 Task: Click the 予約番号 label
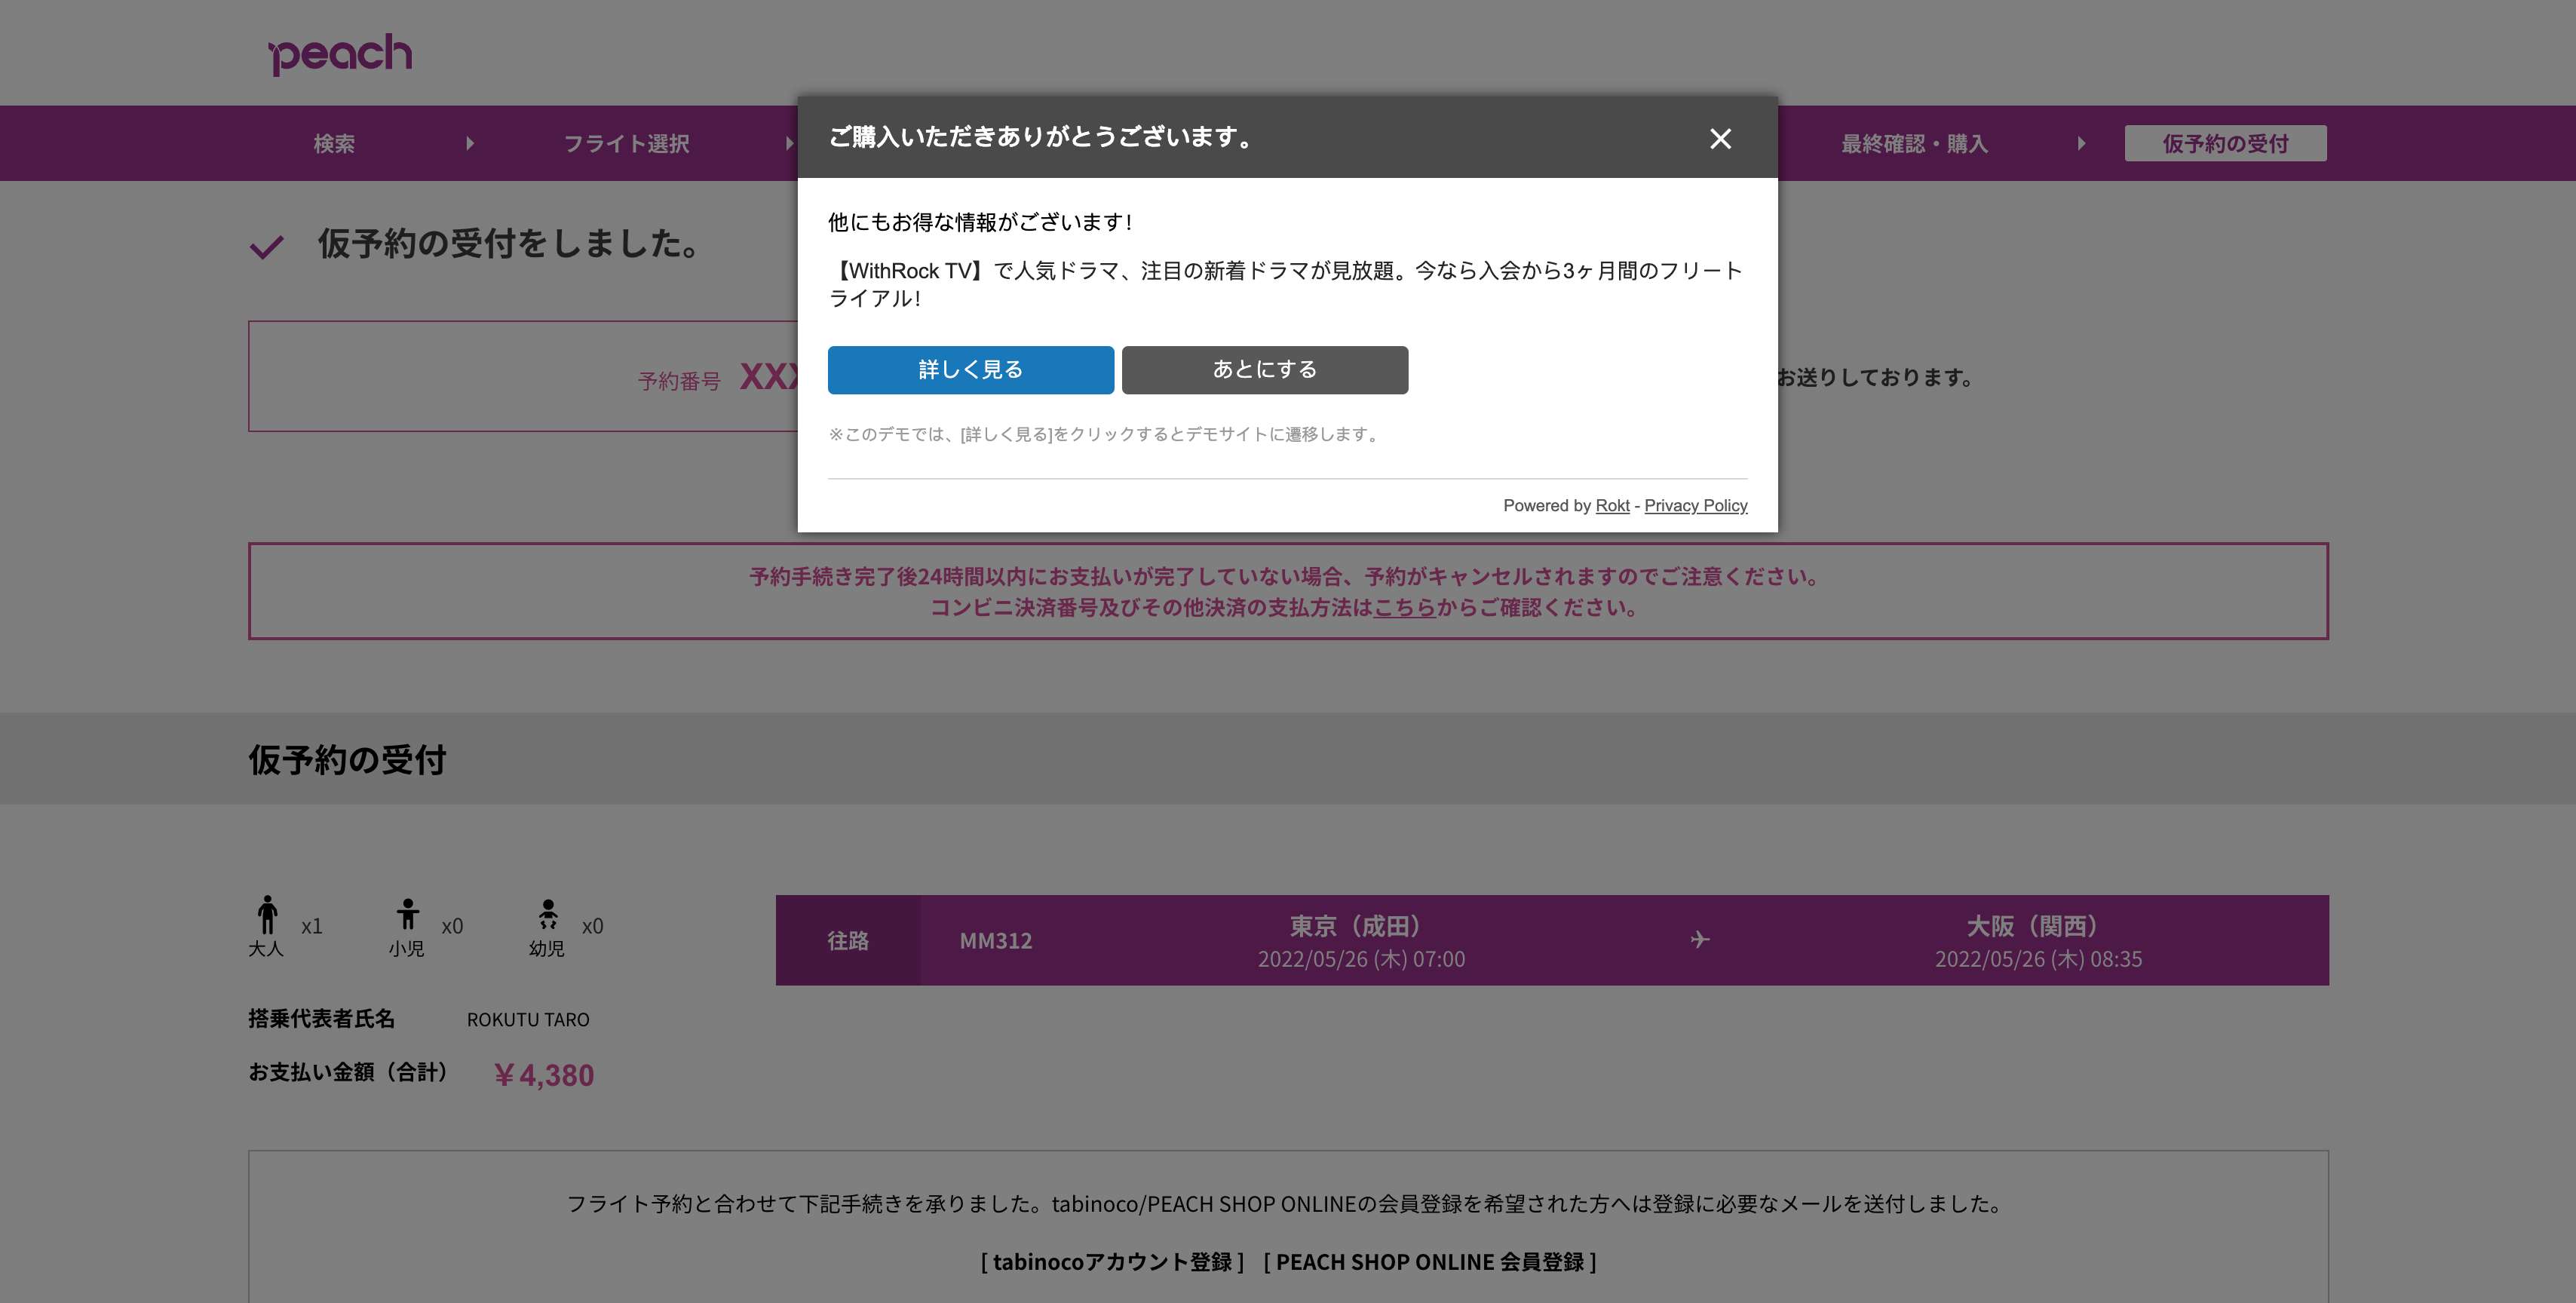679,381
